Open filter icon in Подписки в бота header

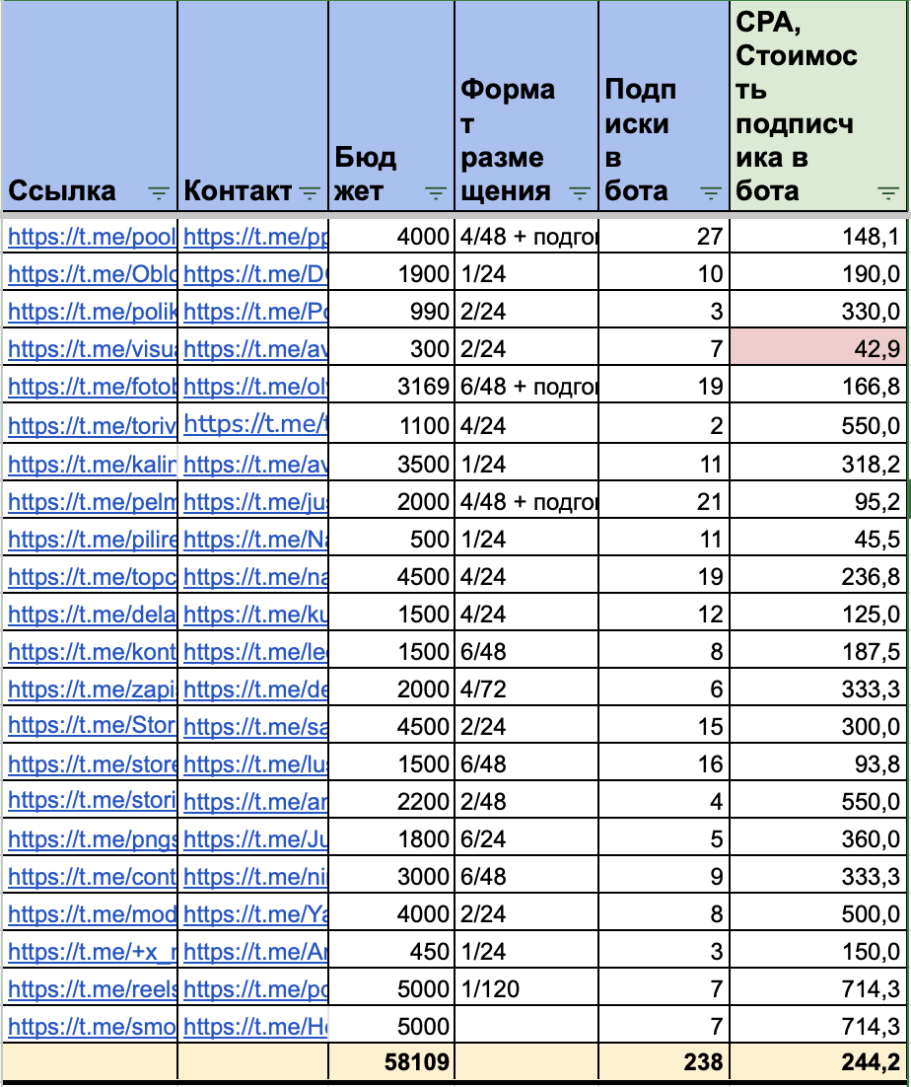711,192
